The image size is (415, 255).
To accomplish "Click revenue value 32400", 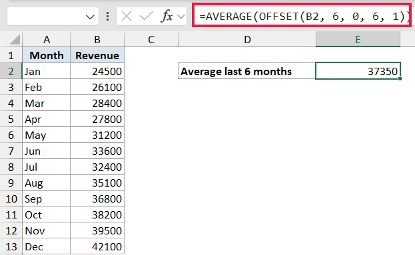I will tap(97, 167).
